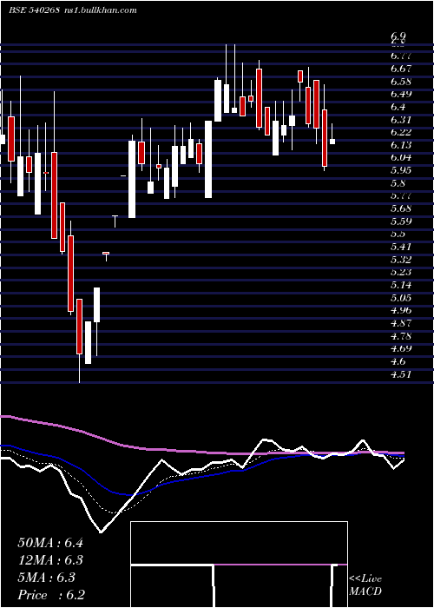Select the 5.59 price axis label

point(401,221)
